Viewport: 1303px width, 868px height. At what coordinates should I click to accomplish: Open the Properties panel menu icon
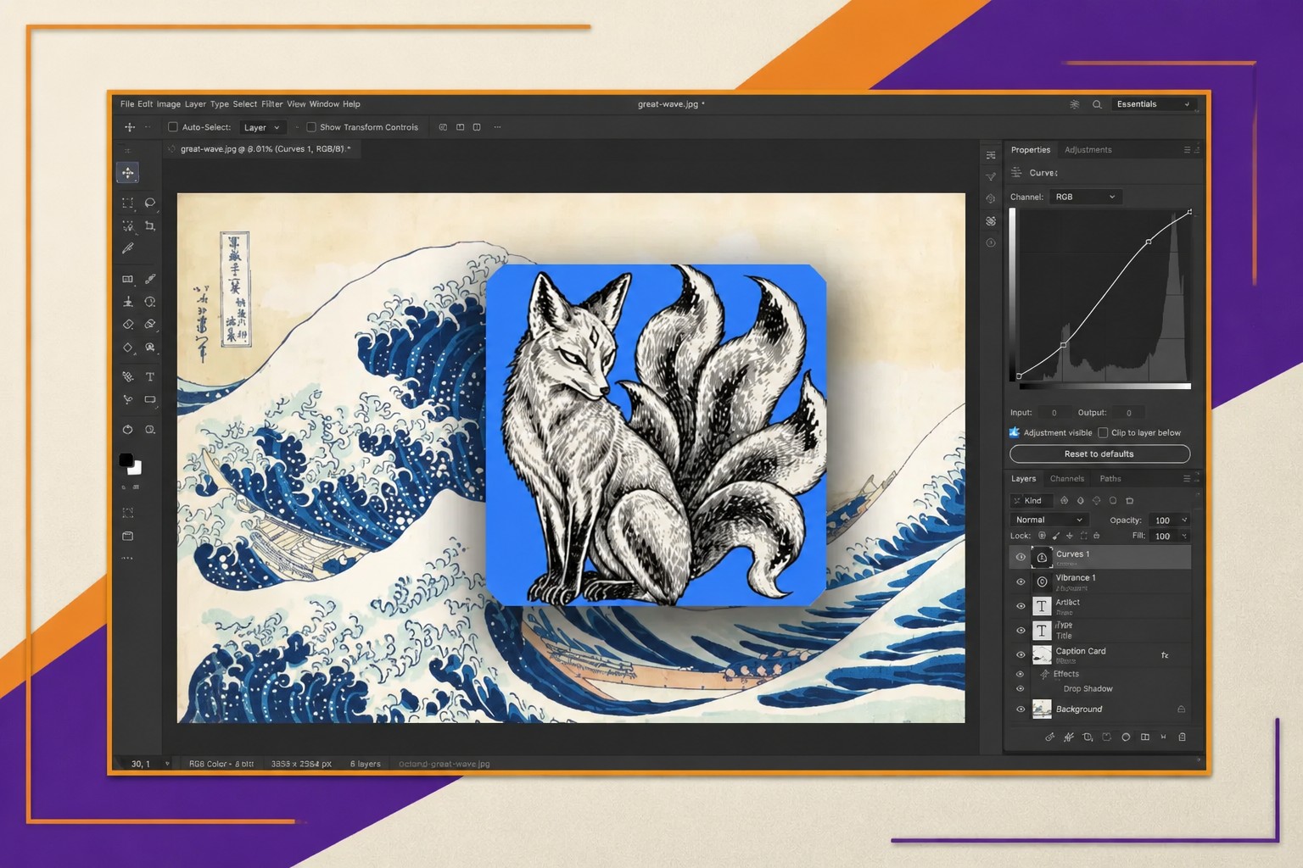[x=1187, y=150]
